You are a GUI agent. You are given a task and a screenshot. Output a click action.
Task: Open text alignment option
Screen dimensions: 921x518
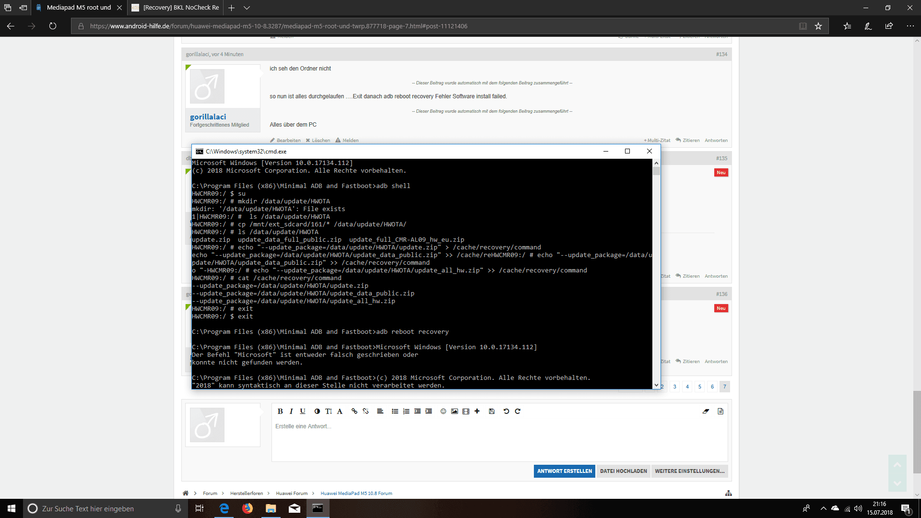[x=380, y=411]
